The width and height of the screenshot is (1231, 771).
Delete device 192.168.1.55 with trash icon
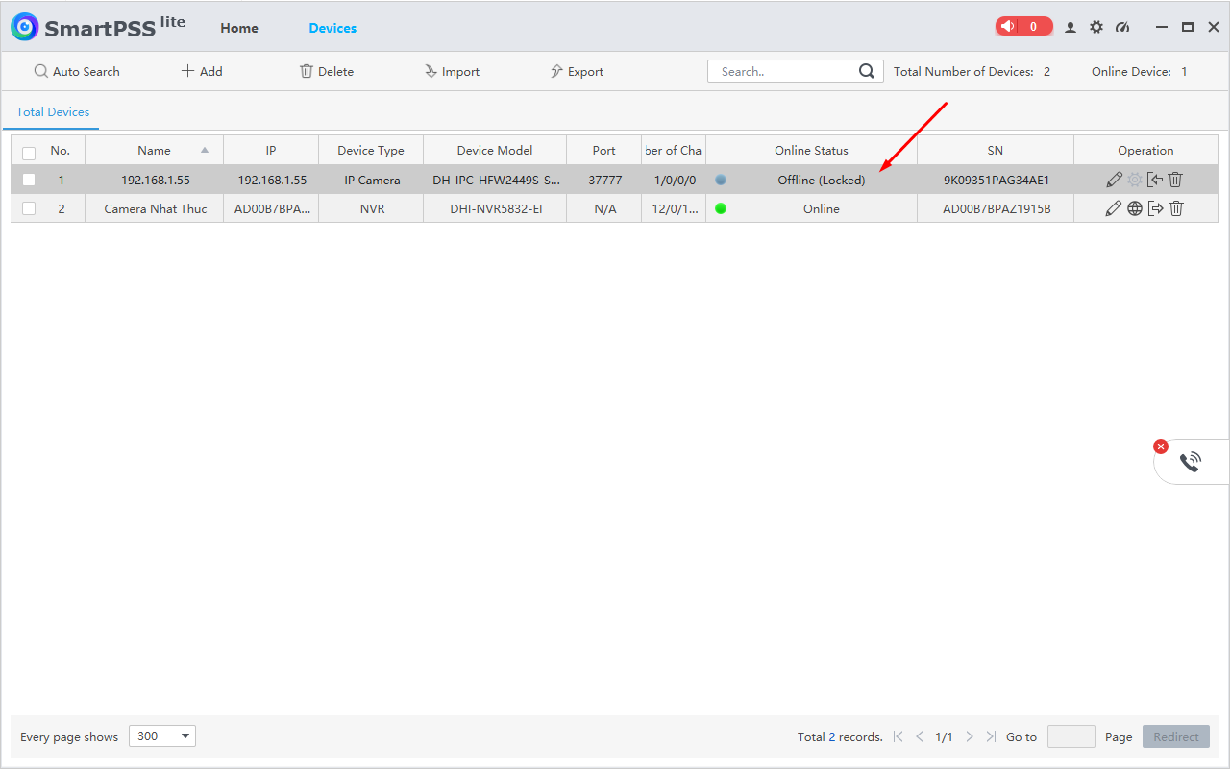(x=1175, y=180)
